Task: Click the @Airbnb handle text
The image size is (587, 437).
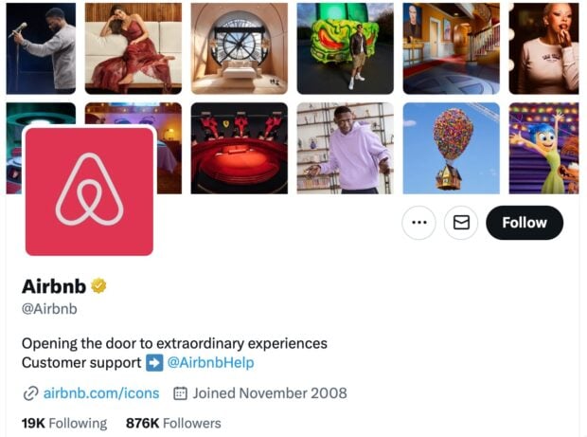Action: click(x=49, y=309)
